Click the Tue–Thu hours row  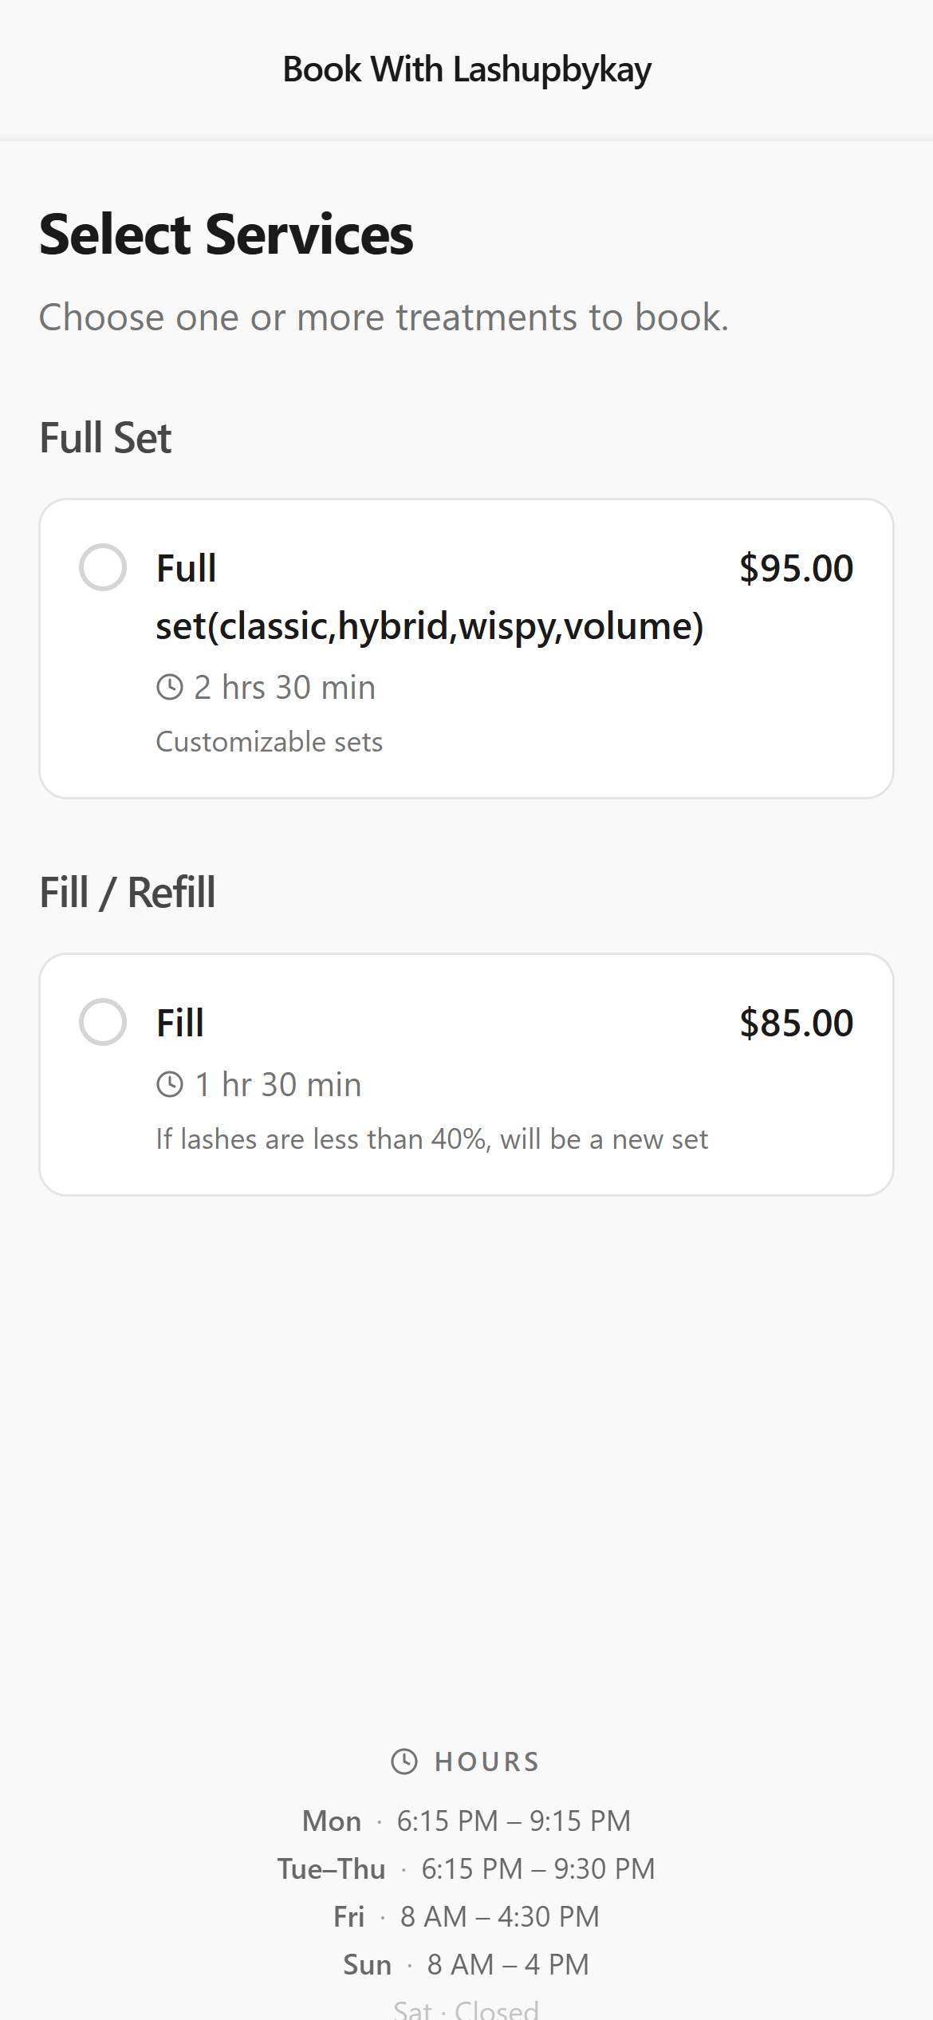pos(467,1868)
